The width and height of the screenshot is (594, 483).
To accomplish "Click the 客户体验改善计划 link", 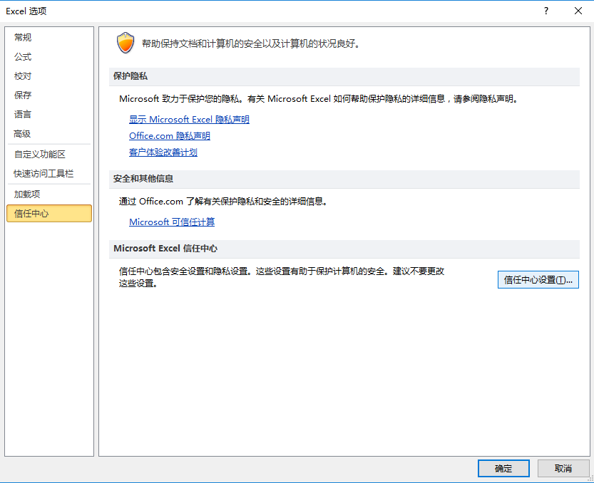I will coord(163,152).
